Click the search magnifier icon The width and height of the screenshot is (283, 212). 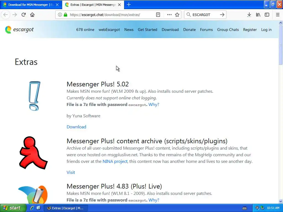coord(188,15)
